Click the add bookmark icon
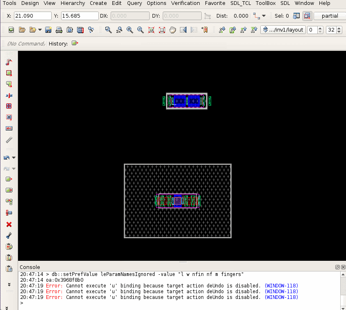The height and width of the screenshot is (310, 346). tap(205, 30)
